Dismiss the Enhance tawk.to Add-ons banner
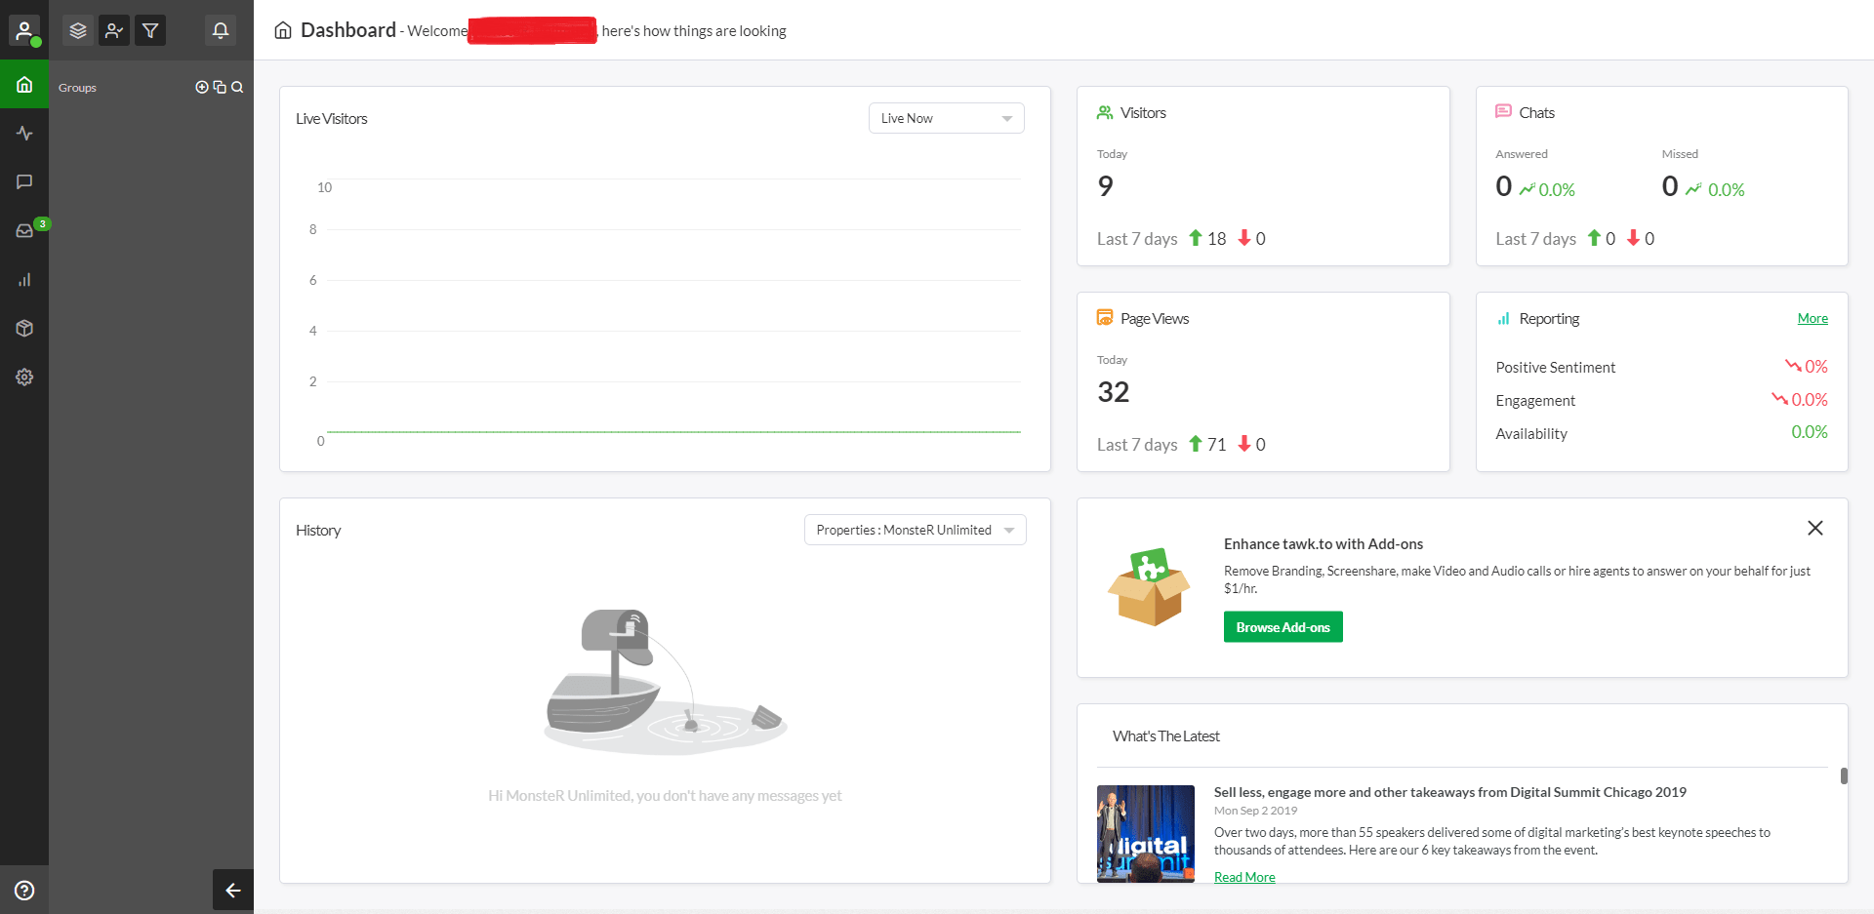The image size is (1874, 914). pos(1814,528)
